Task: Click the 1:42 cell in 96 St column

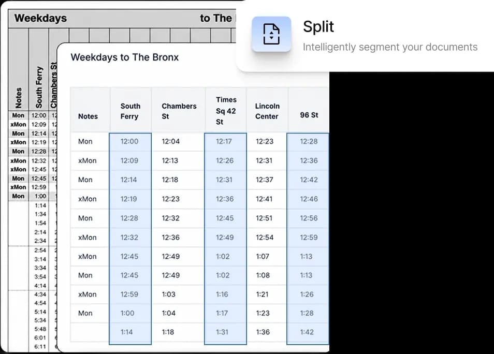Action: (x=308, y=333)
